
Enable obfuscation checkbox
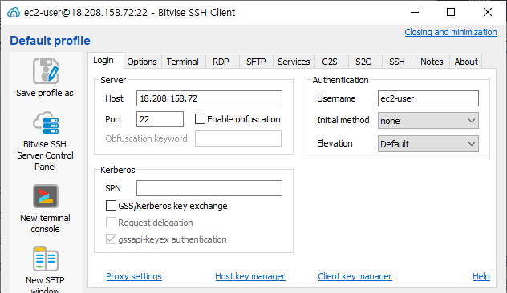tap(200, 119)
